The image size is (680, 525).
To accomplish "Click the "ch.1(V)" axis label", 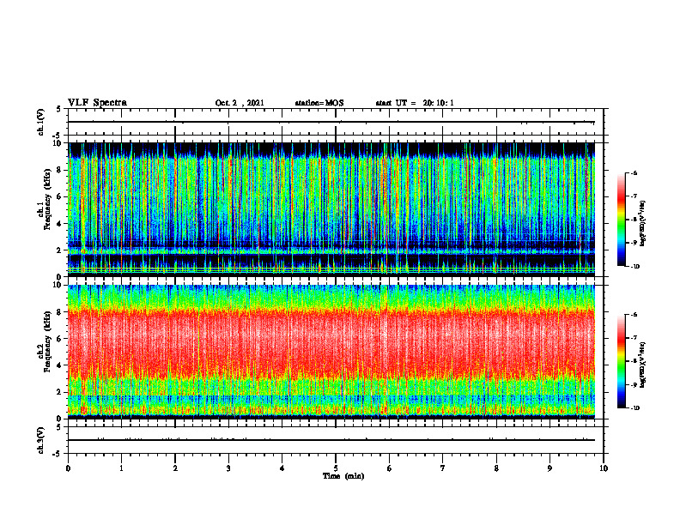I will point(41,122).
